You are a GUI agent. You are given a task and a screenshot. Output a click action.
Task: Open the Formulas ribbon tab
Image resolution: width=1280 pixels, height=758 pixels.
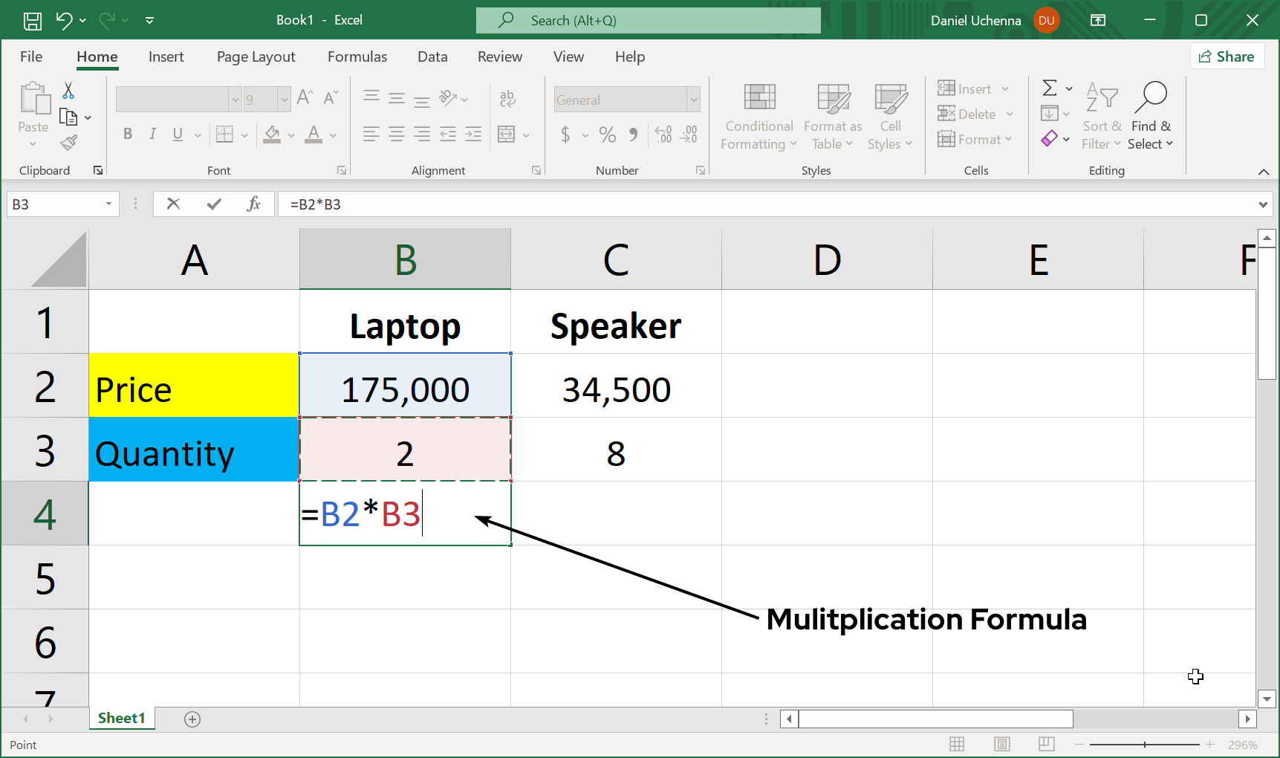click(357, 56)
